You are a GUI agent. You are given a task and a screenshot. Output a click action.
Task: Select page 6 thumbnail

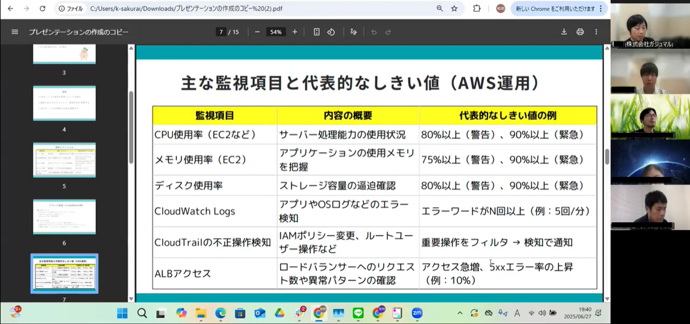[64, 216]
